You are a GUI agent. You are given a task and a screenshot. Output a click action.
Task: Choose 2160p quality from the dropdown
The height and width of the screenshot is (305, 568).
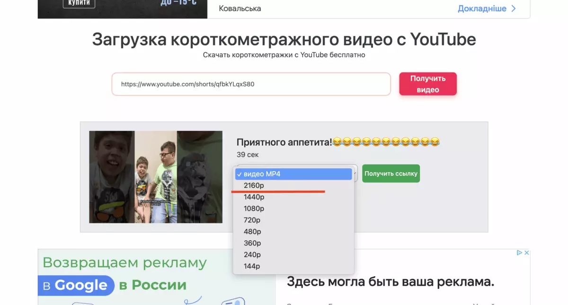coord(294,186)
